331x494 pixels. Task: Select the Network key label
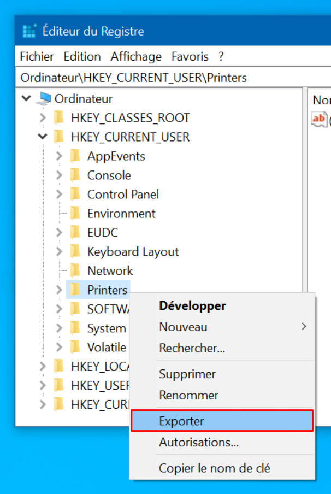[x=110, y=271]
